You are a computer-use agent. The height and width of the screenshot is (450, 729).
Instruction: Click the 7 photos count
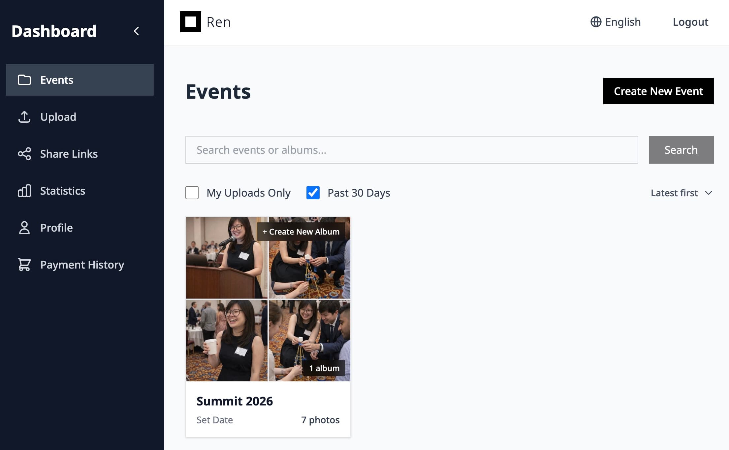(320, 420)
